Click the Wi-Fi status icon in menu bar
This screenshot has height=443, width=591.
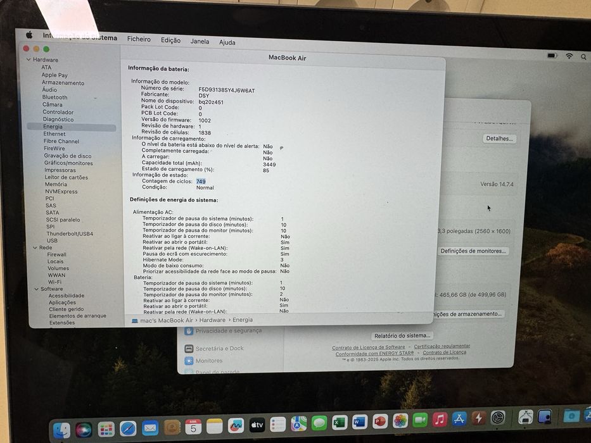point(569,56)
